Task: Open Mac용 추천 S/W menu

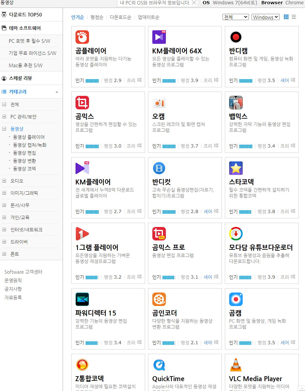Action: click(x=26, y=65)
